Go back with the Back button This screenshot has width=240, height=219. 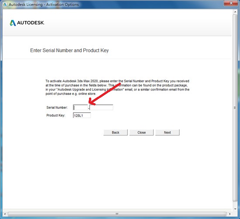pos(115,132)
